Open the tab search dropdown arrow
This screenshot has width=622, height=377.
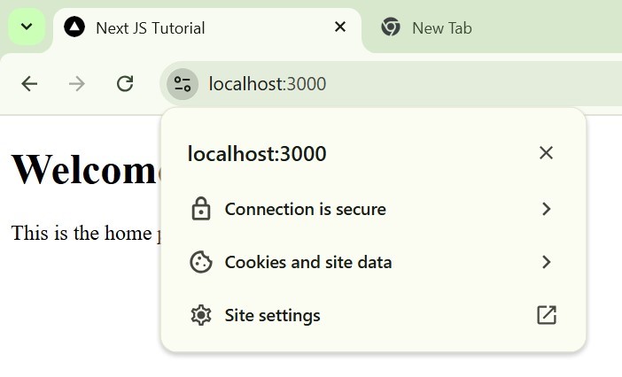coord(27,27)
